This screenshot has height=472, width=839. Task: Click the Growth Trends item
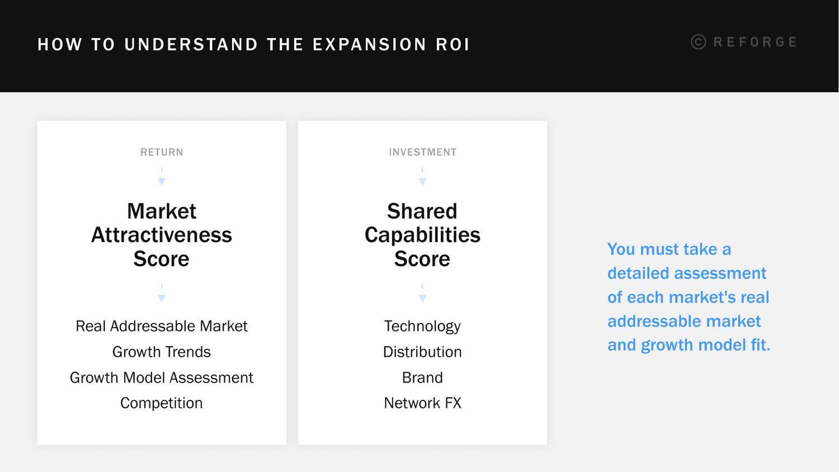point(162,352)
